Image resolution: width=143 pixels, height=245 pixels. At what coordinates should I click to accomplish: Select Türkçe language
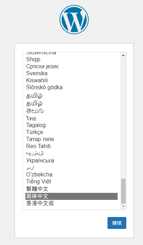(71, 132)
